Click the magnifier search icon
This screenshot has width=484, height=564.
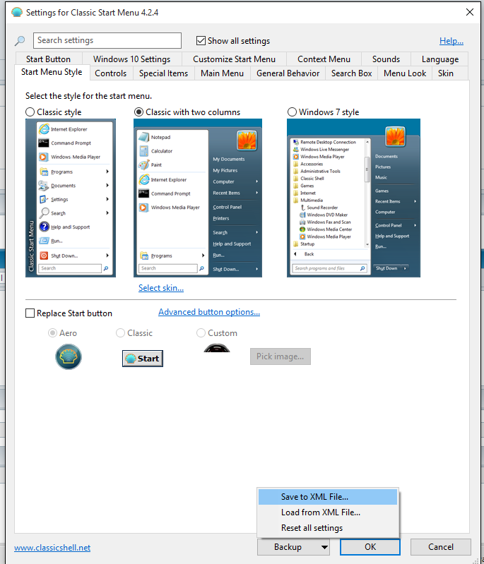pyautogui.click(x=20, y=41)
